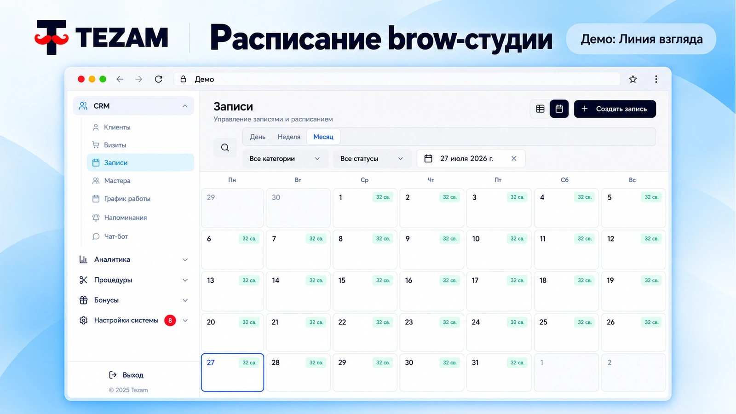Click the Создать запись button
The height and width of the screenshot is (414, 736).
coord(615,109)
